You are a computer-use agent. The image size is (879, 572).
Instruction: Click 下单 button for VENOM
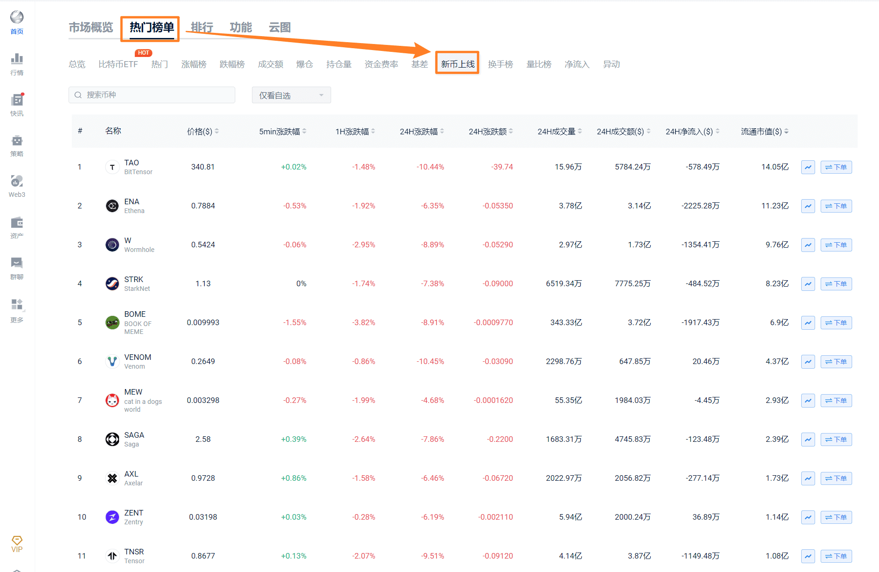pyautogui.click(x=836, y=362)
